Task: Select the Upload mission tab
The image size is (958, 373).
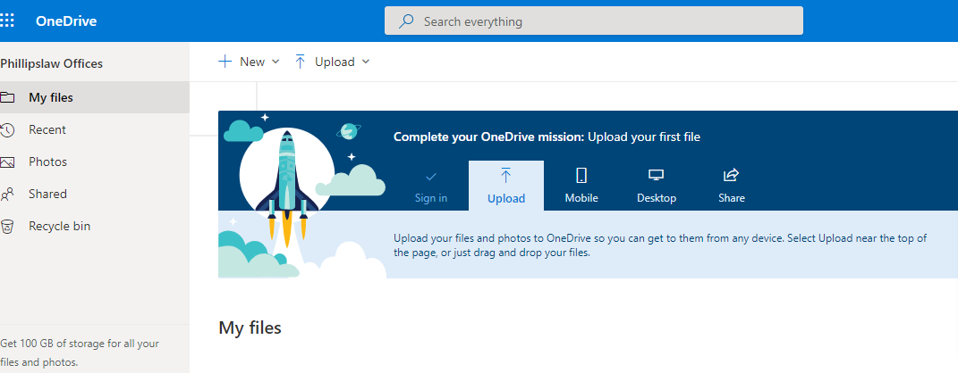Action: (506, 186)
